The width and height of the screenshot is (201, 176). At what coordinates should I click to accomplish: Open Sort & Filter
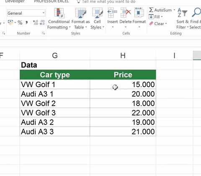click(182, 18)
